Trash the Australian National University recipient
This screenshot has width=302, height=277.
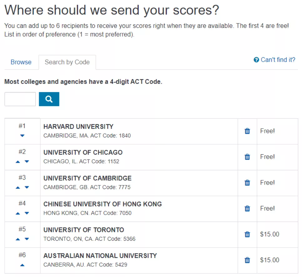tap(247, 260)
